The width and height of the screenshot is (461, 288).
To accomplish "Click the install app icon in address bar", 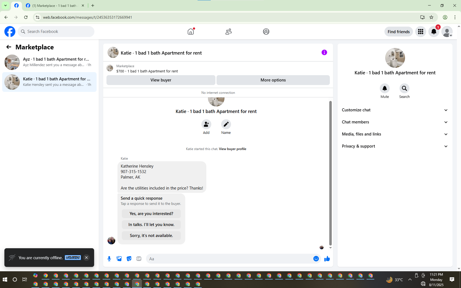I will click(422, 17).
